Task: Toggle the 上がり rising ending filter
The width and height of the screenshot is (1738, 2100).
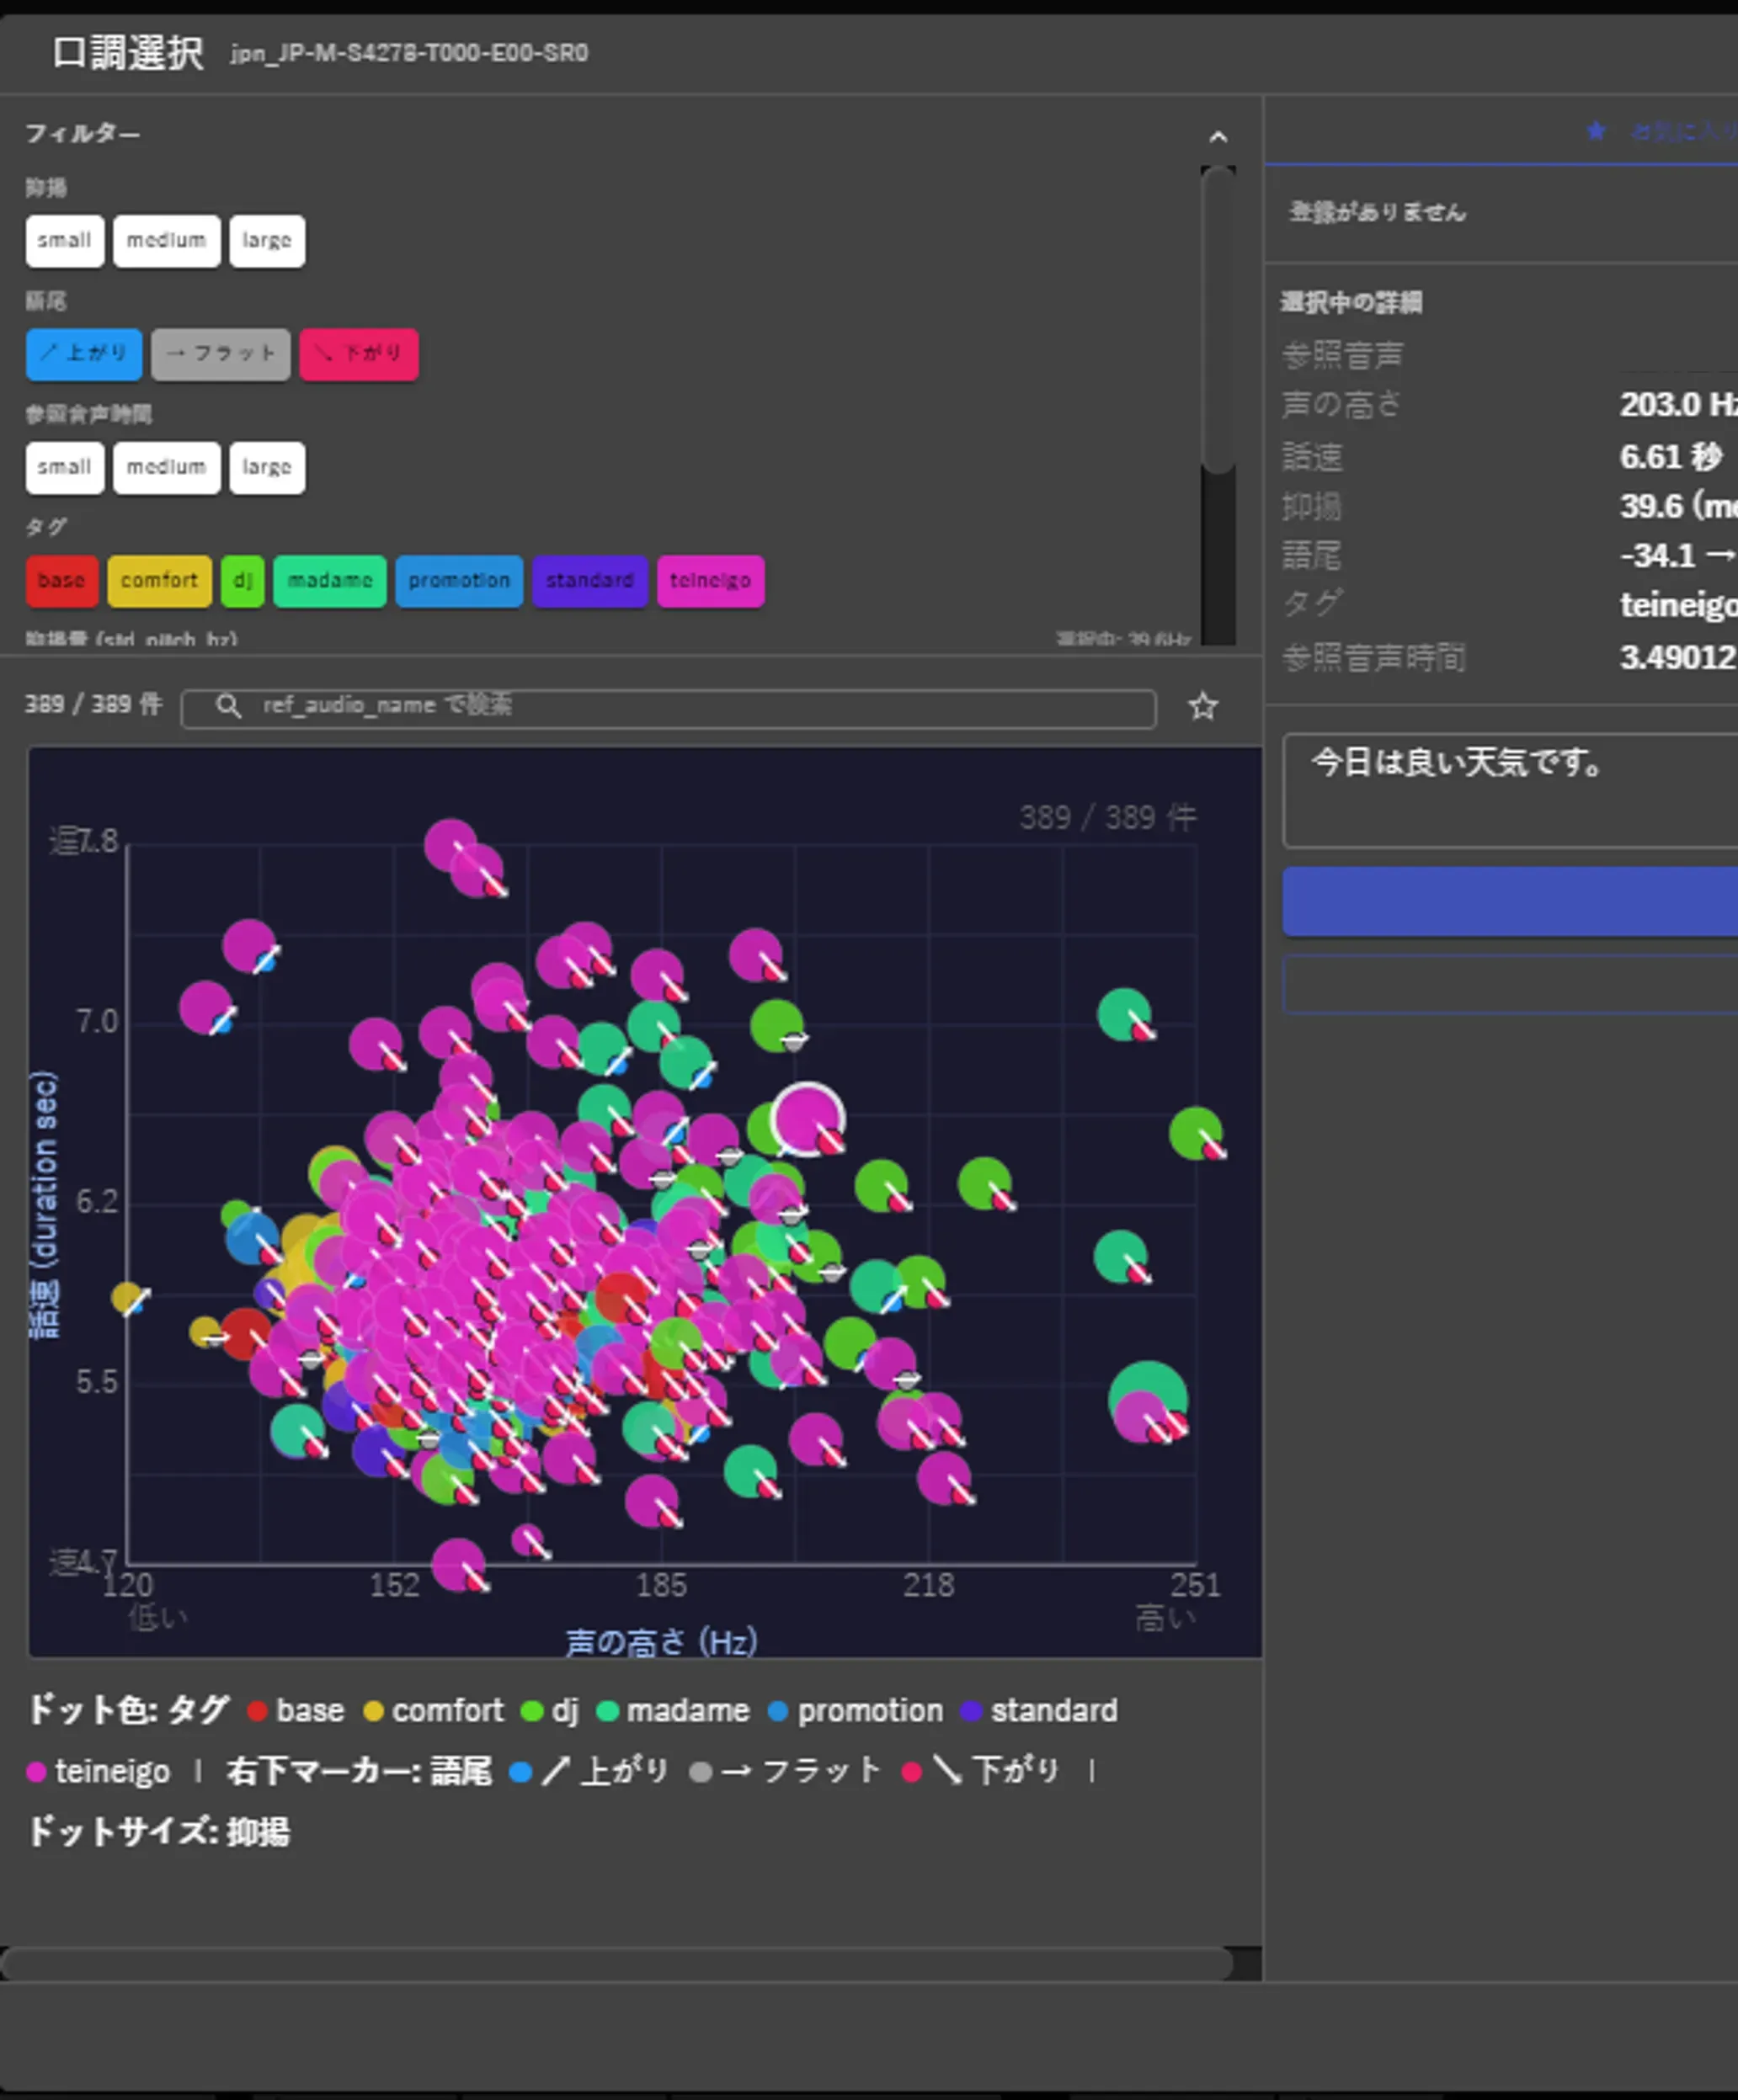Action: (84, 354)
